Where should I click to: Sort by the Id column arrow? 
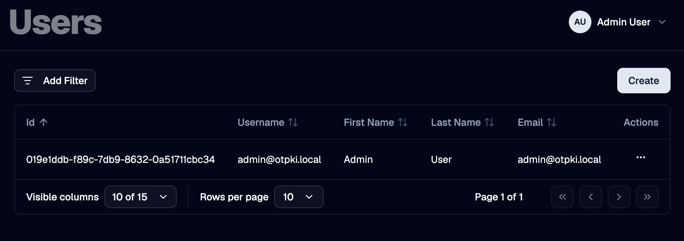pos(43,122)
